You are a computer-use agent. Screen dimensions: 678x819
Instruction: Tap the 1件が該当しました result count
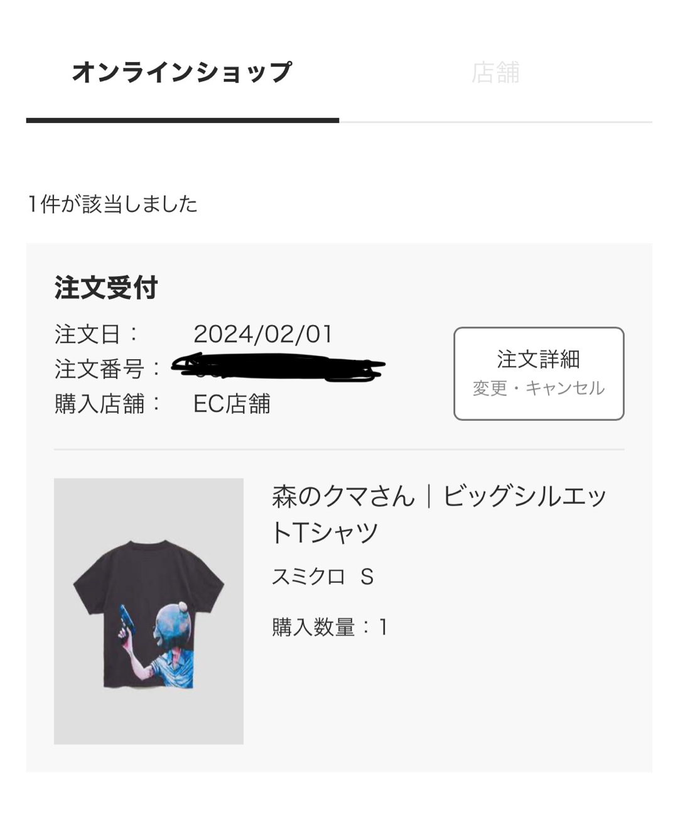[112, 203]
